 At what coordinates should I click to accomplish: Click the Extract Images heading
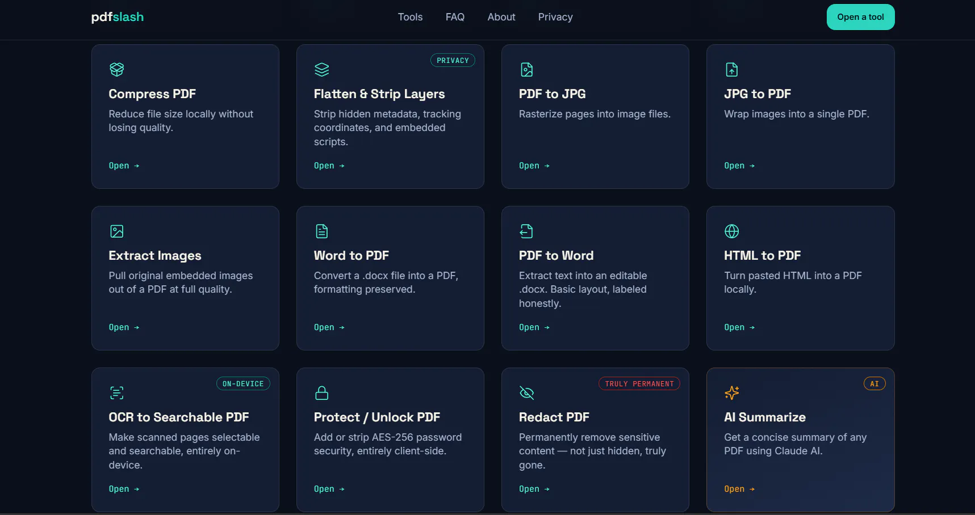[155, 256]
